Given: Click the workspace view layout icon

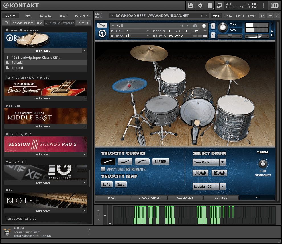Looking at the screenshot, I should pyautogui.click(x=210, y=5).
